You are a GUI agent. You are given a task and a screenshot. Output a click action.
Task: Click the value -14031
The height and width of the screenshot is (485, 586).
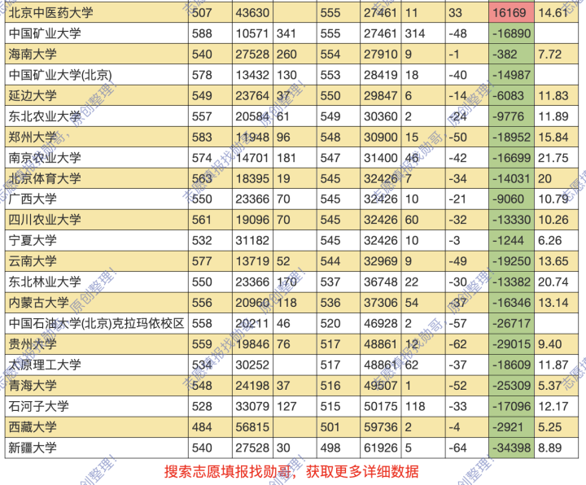[x=511, y=178]
